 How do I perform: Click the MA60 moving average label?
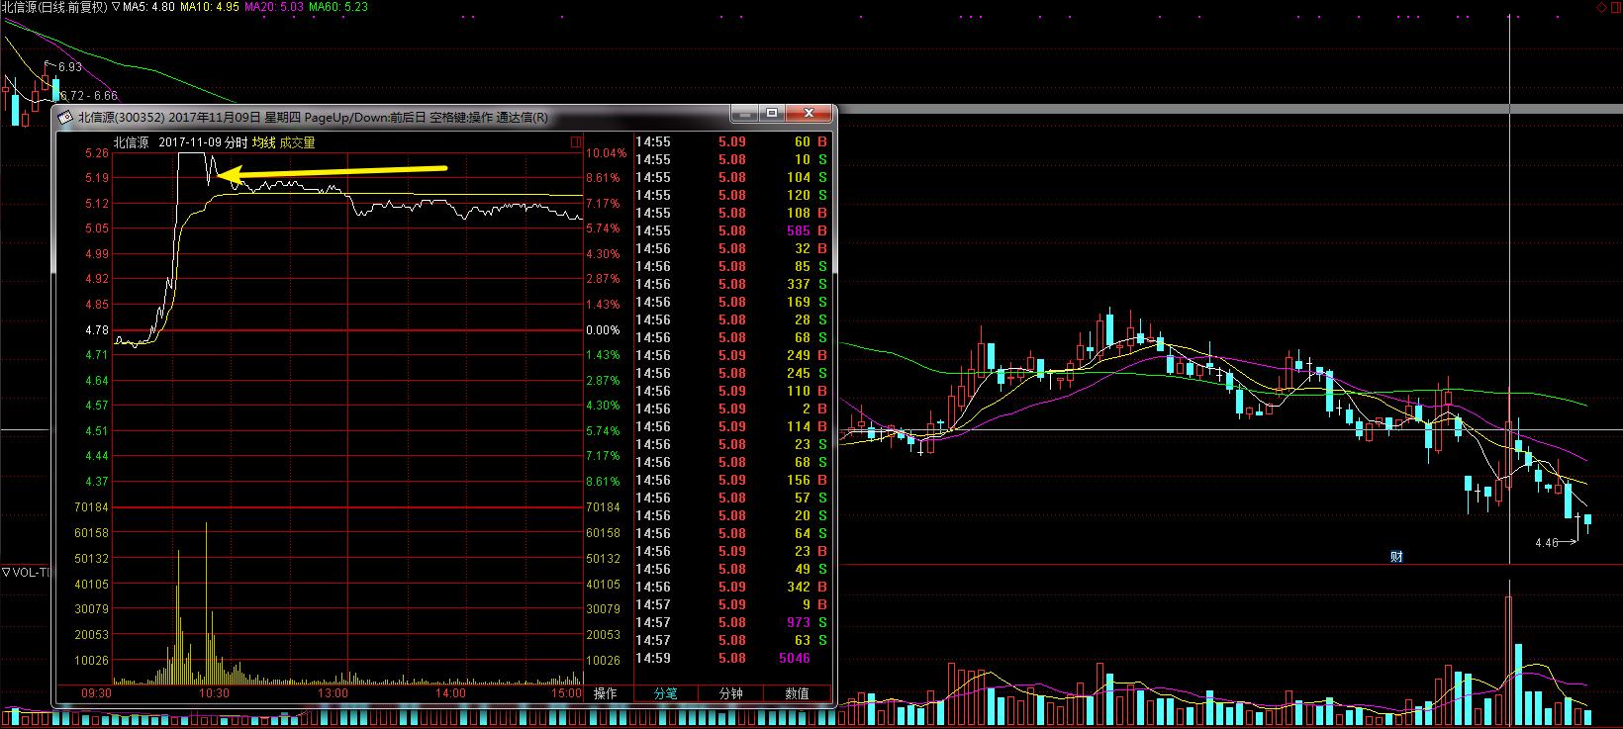coord(337,7)
